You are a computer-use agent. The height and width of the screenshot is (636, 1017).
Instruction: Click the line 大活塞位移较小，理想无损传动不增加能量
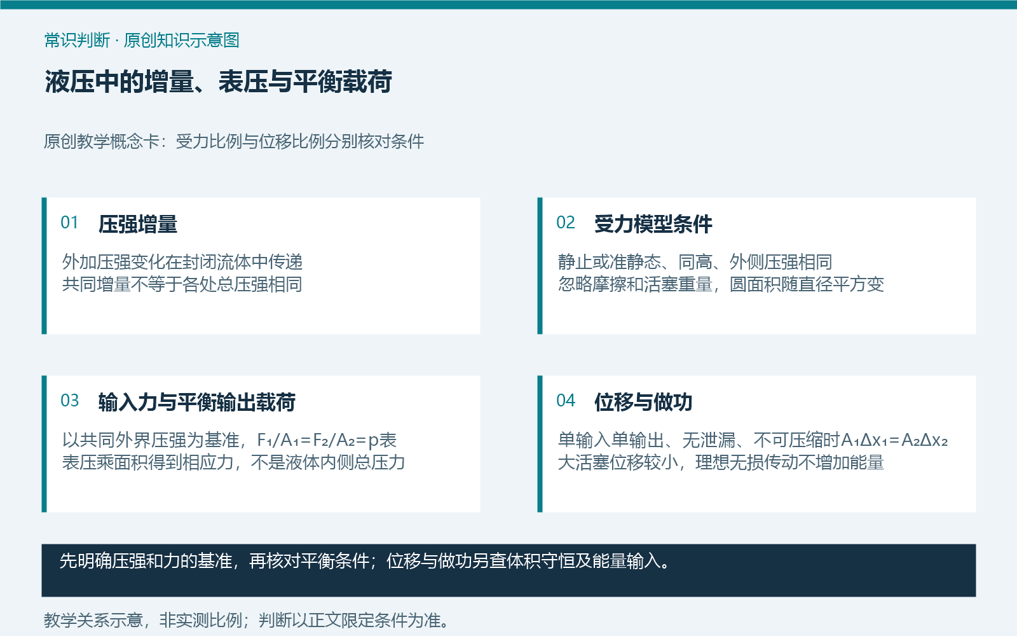tap(721, 462)
